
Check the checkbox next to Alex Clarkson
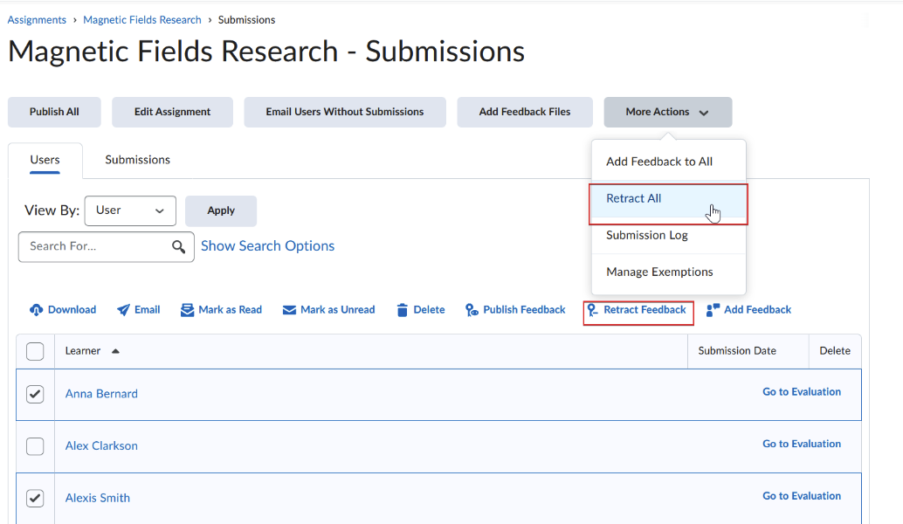pyautogui.click(x=35, y=446)
